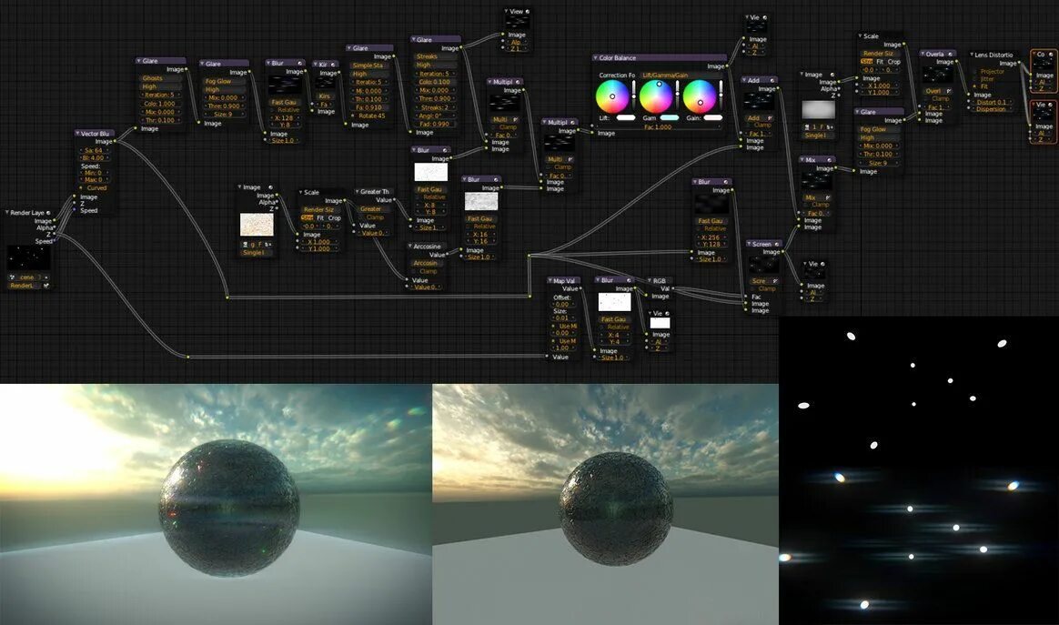Open Simple Star glare type dropdown
Screen dimensions: 1059x625
(369, 66)
